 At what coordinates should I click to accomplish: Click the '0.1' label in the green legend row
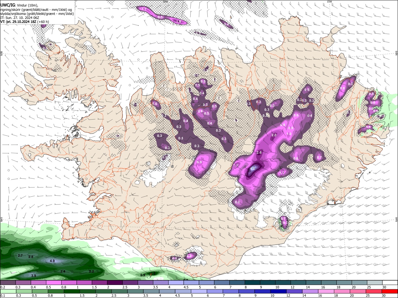coord(2,296)
